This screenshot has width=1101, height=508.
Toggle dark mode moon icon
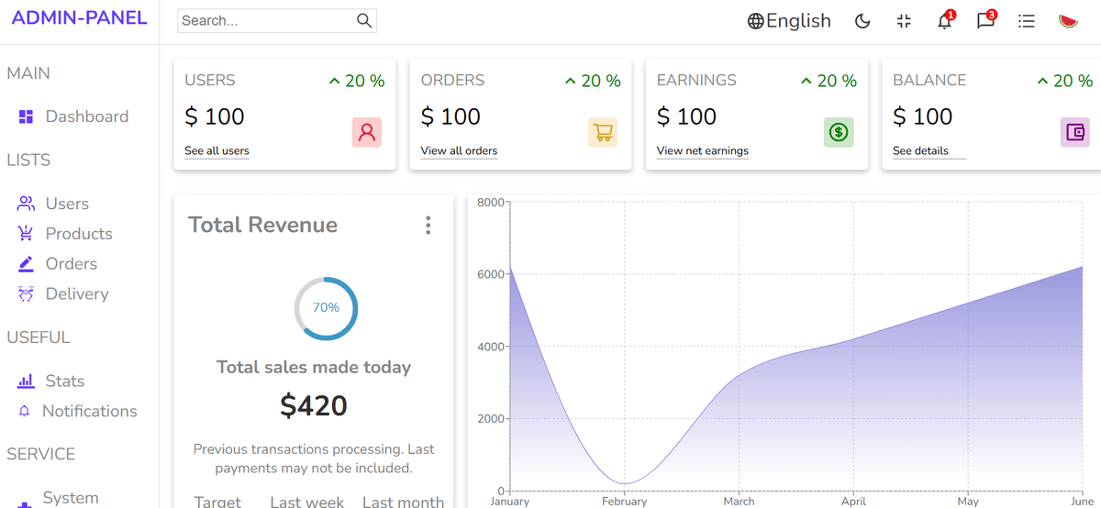(862, 21)
